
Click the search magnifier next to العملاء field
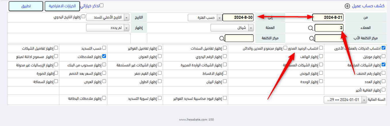tap(311, 28)
